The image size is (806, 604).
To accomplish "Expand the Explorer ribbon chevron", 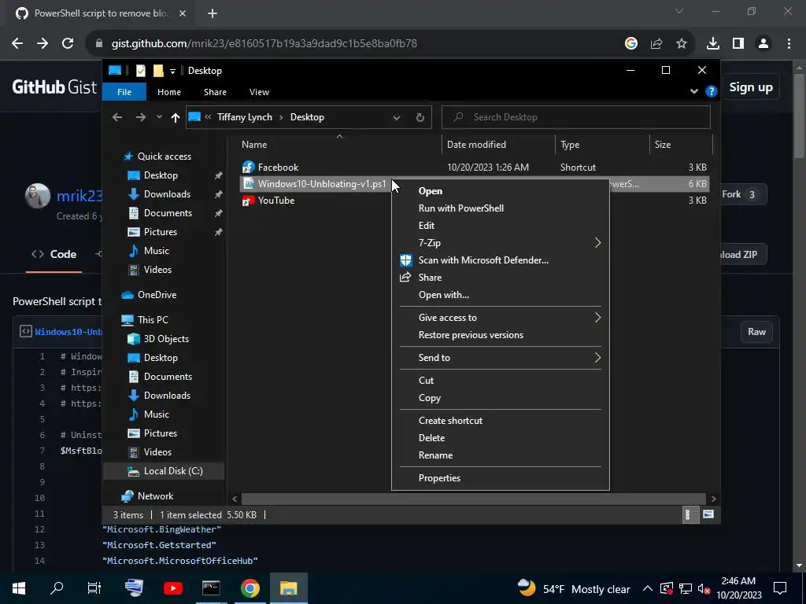I will coord(694,91).
